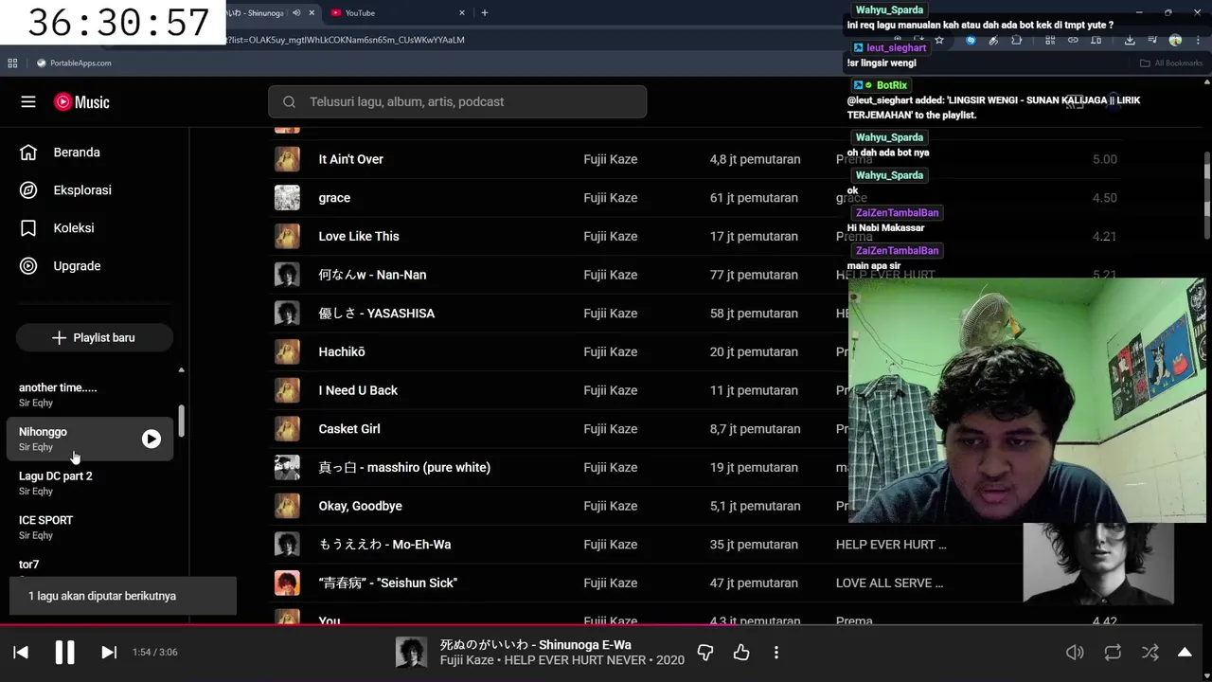Go to YouTube Music logo home
The image size is (1212, 682).
coord(81,102)
